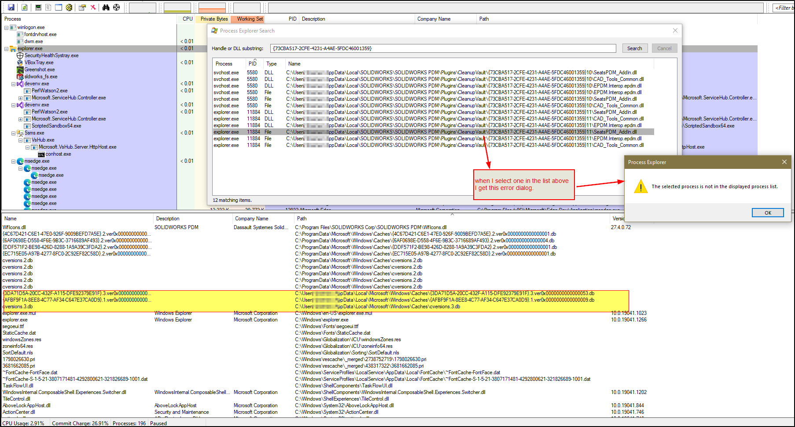
Task: Click the red X Kill Process icon
Action: [93, 7]
